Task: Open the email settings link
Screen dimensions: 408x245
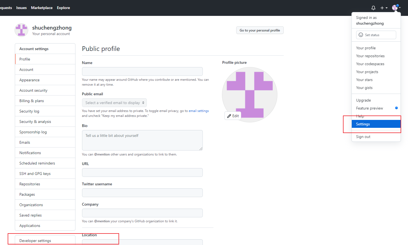Action: (x=199, y=111)
